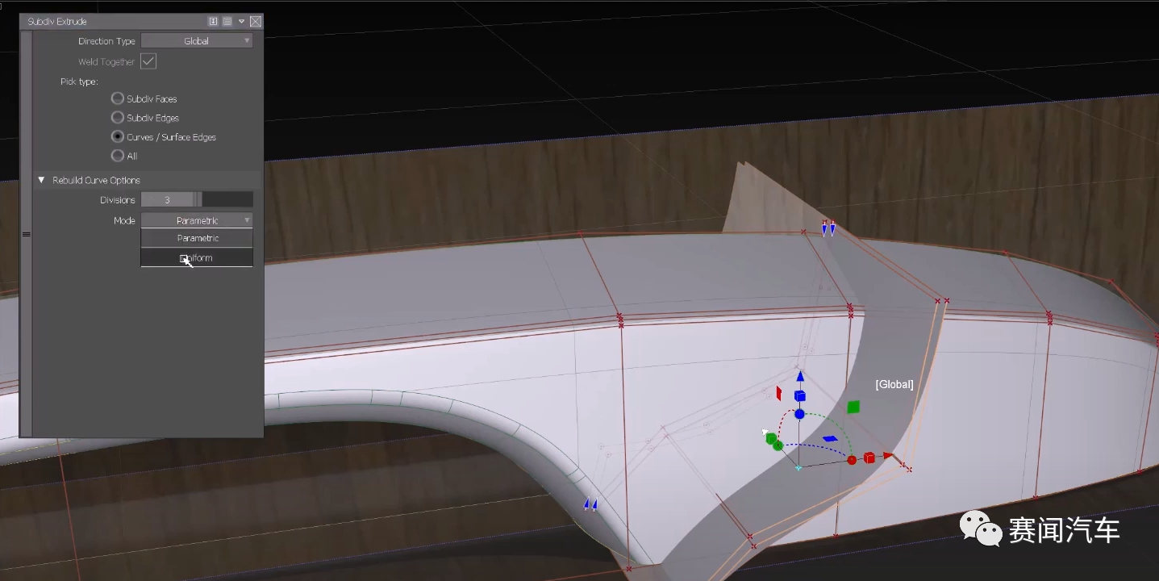Screen dimensions: 1159x581
Task: Select the All pick type radio button
Action: [x=118, y=156]
